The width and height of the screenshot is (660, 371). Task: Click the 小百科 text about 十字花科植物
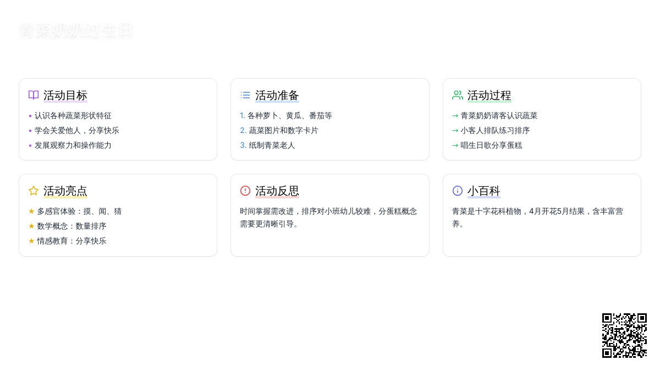[x=537, y=218]
